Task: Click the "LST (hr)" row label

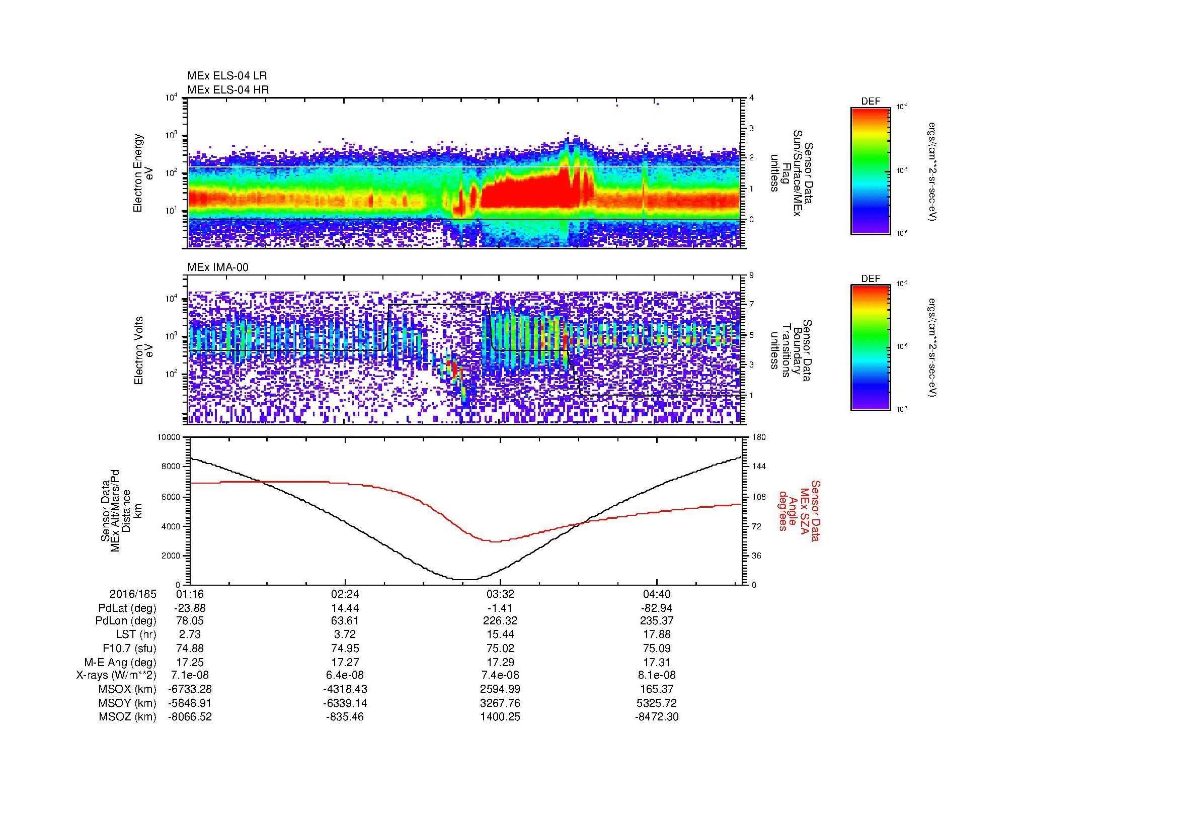Action: click(x=136, y=634)
